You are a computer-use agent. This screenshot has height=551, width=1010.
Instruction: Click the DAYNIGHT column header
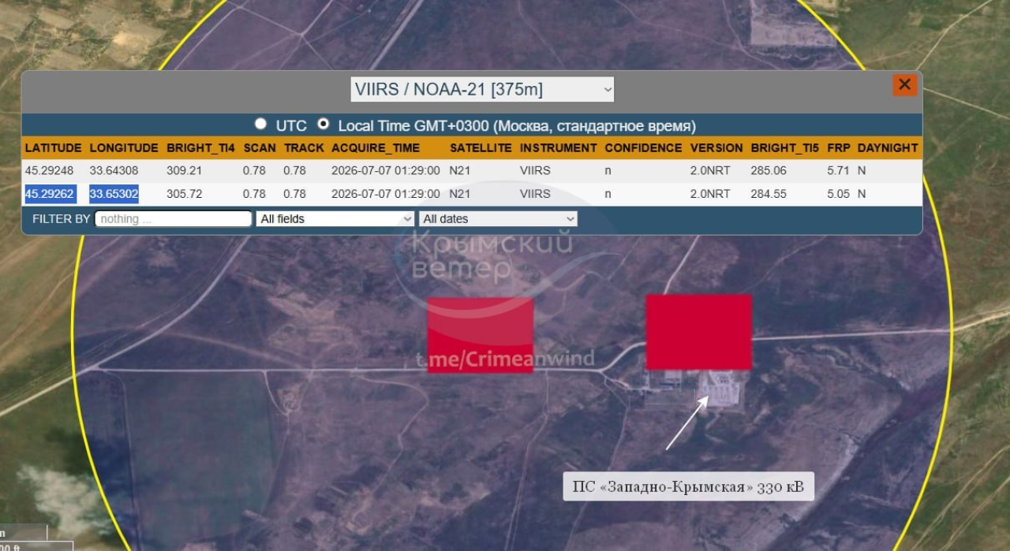[888, 147]
